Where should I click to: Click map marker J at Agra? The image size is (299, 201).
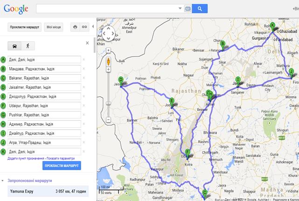click(x=291, y=73)
